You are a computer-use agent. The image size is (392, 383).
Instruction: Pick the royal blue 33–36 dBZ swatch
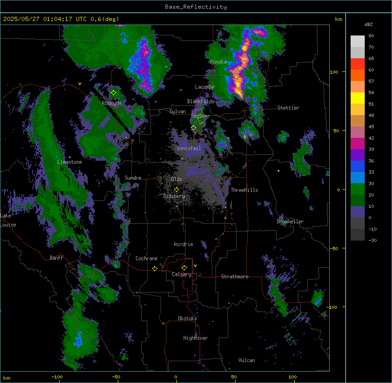(357, 166)
